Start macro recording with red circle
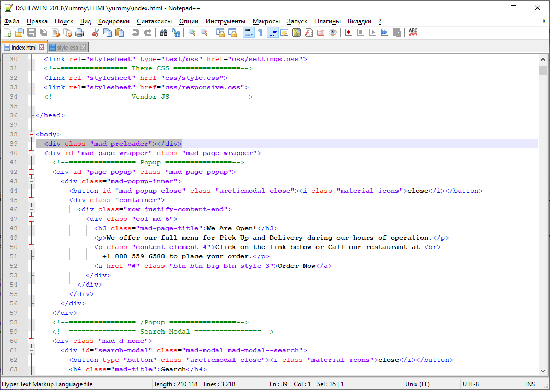This screenshot has width=550, height=390. (348, 32)
